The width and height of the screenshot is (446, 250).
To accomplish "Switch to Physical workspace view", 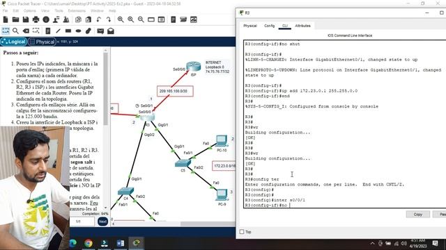I will [42, 42].
